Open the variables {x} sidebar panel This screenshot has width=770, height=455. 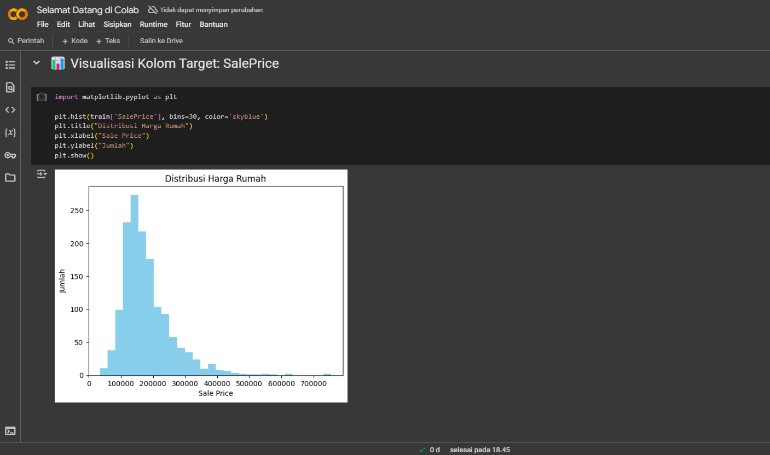point(10,132)
